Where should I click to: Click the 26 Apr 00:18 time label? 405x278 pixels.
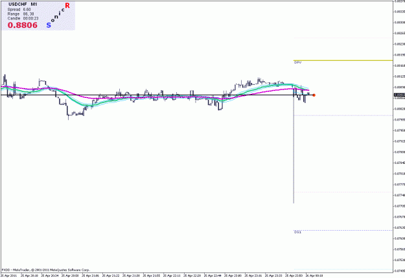point(314,275)
